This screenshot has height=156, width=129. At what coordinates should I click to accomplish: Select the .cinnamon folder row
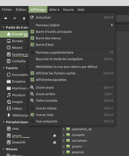pyautogui.click(x=95, y=140)
